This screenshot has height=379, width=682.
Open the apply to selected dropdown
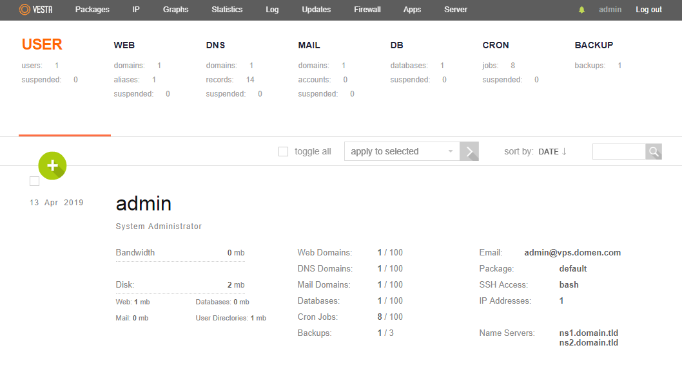click(x=402, y=152)
